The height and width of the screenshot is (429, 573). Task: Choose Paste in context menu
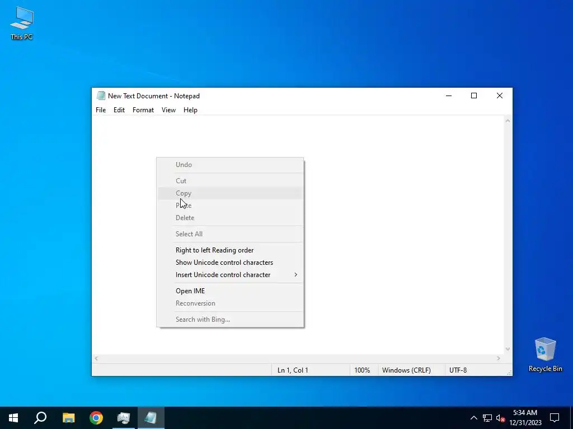click(x=230, y=206)
